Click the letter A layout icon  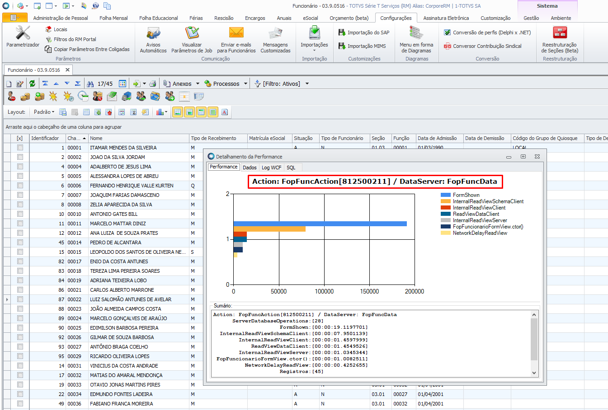pos(225,112)
